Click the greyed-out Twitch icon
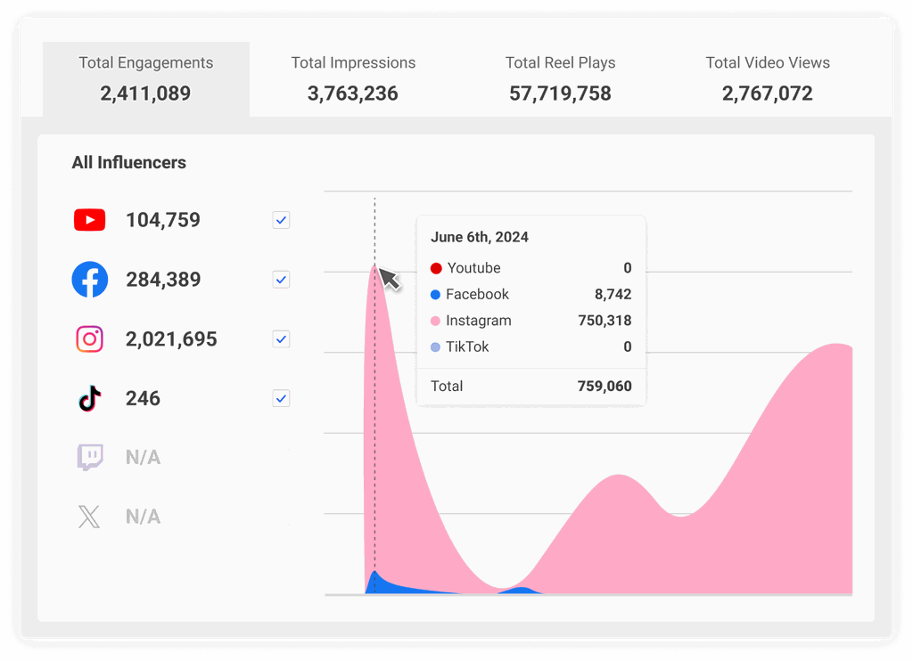 (x=89, y=458)
